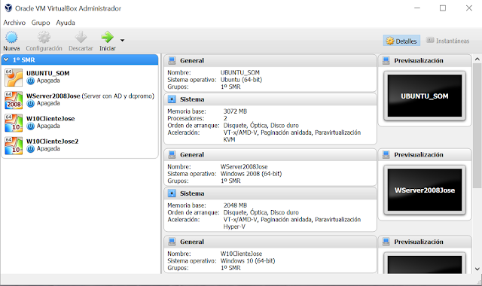Collapse the 1º SMR group chevron
Viewport: 482px width, 286px height.
point(6,59)
